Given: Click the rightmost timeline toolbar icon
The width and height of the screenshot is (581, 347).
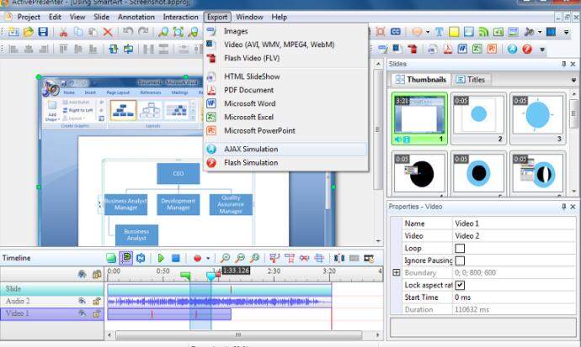Looking at the screenshot, I should pos(369,258).
